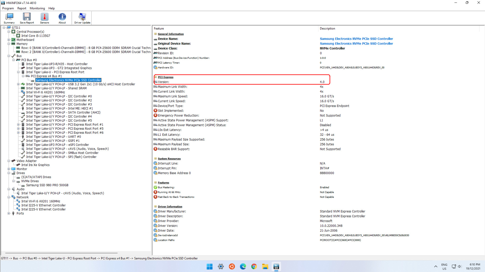This screenshot has height=272, width=485.
Task: Collapse the PCI Bus #0 node
Action: click(x=14, y=60)
